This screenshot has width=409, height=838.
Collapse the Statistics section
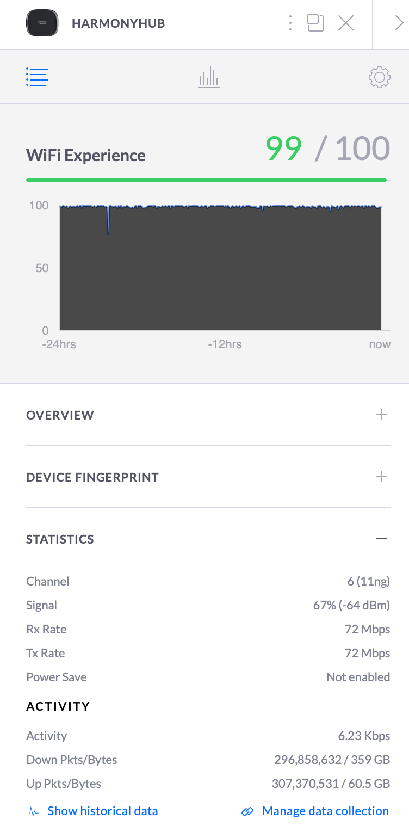point(382,539)
